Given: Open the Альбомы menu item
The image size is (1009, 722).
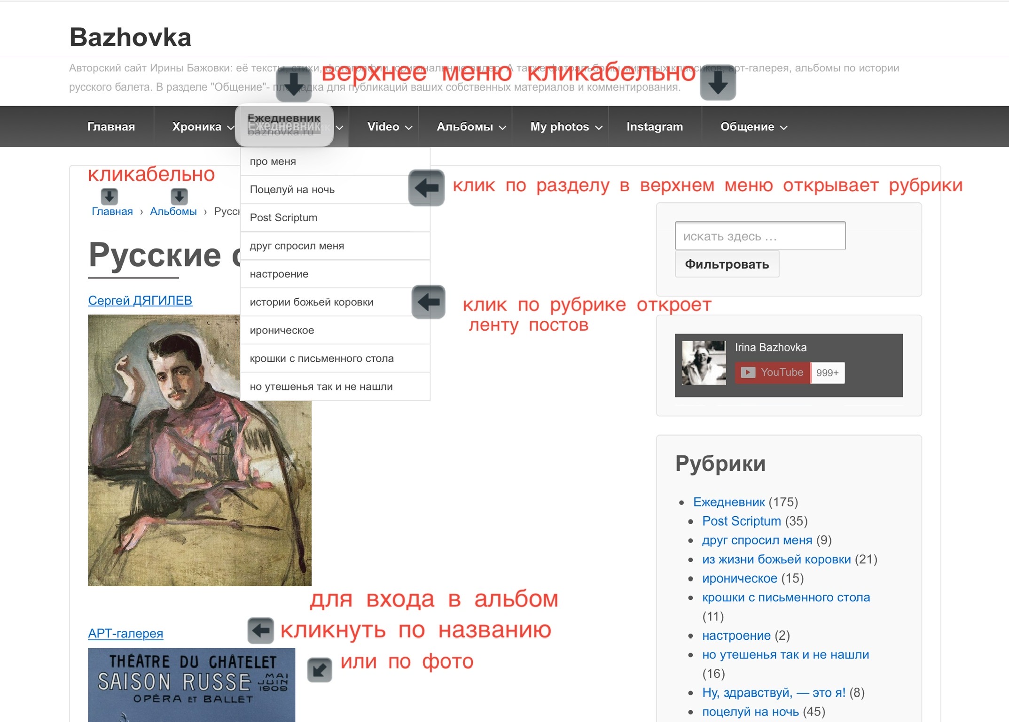Looking at the screenshot, I should (x=465, y=126).
